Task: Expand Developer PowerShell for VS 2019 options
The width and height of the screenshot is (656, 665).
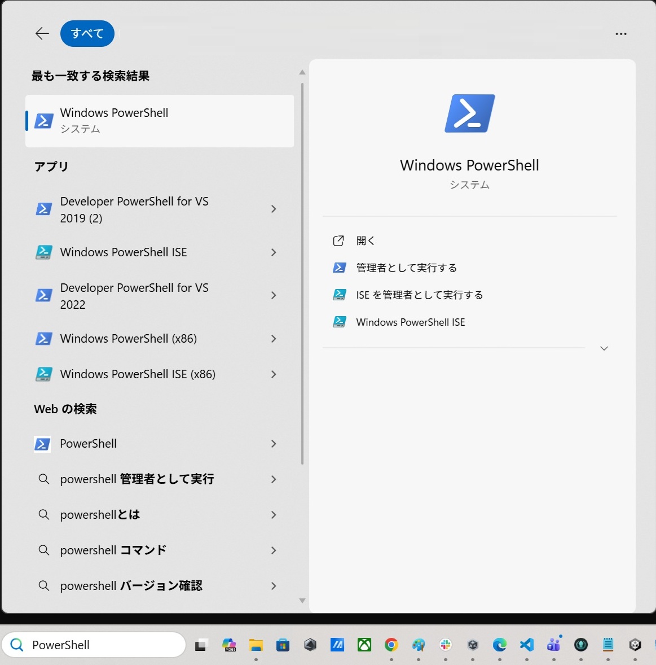Action: tap(274, 209)
